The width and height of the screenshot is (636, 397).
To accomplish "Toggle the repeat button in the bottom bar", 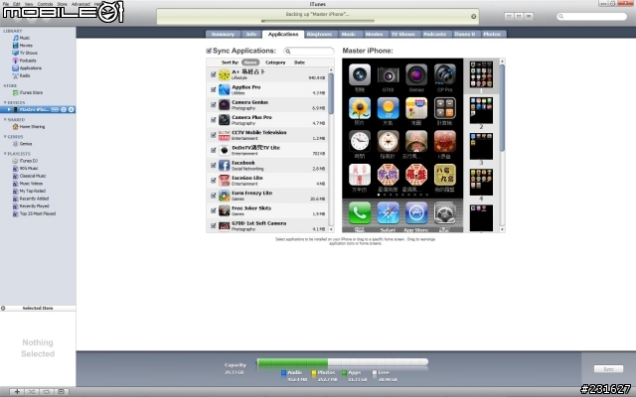I will (x=47, y=392).
